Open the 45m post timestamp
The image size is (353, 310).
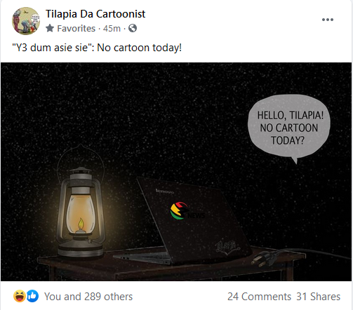[x=112, y=29]
